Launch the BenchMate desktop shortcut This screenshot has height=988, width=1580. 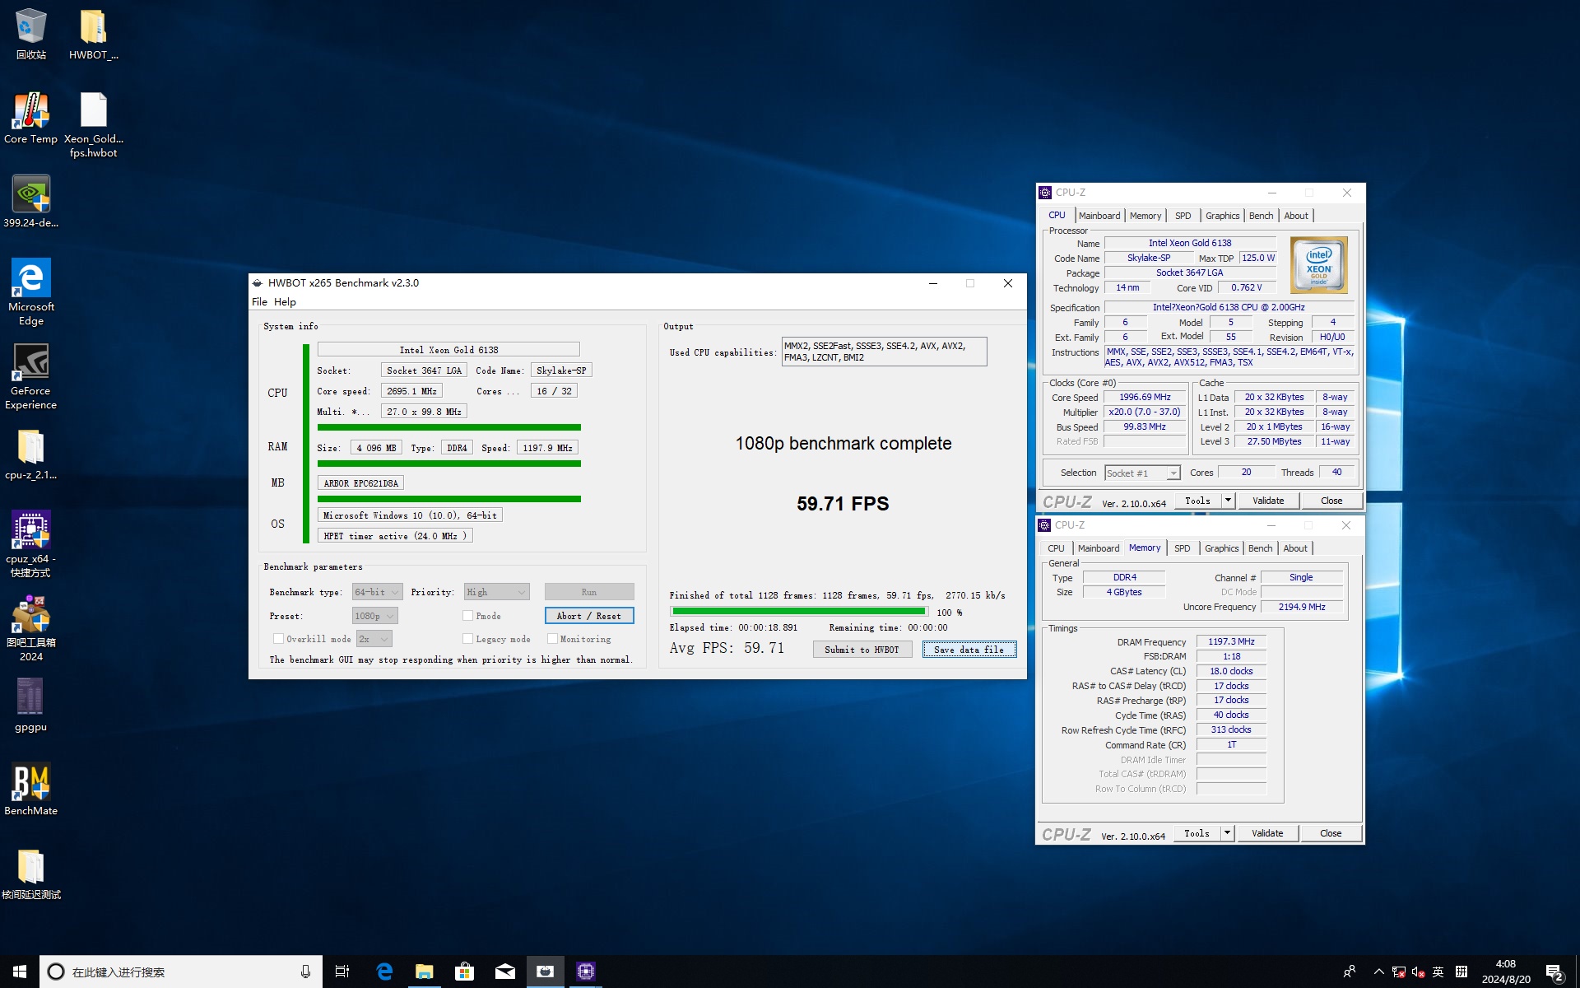tap(30, 789)
